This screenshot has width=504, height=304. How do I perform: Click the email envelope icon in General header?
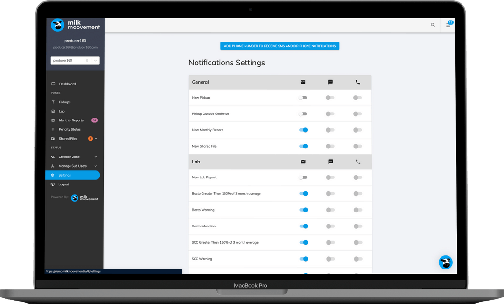pyautogui.click(x=303, y=82)
